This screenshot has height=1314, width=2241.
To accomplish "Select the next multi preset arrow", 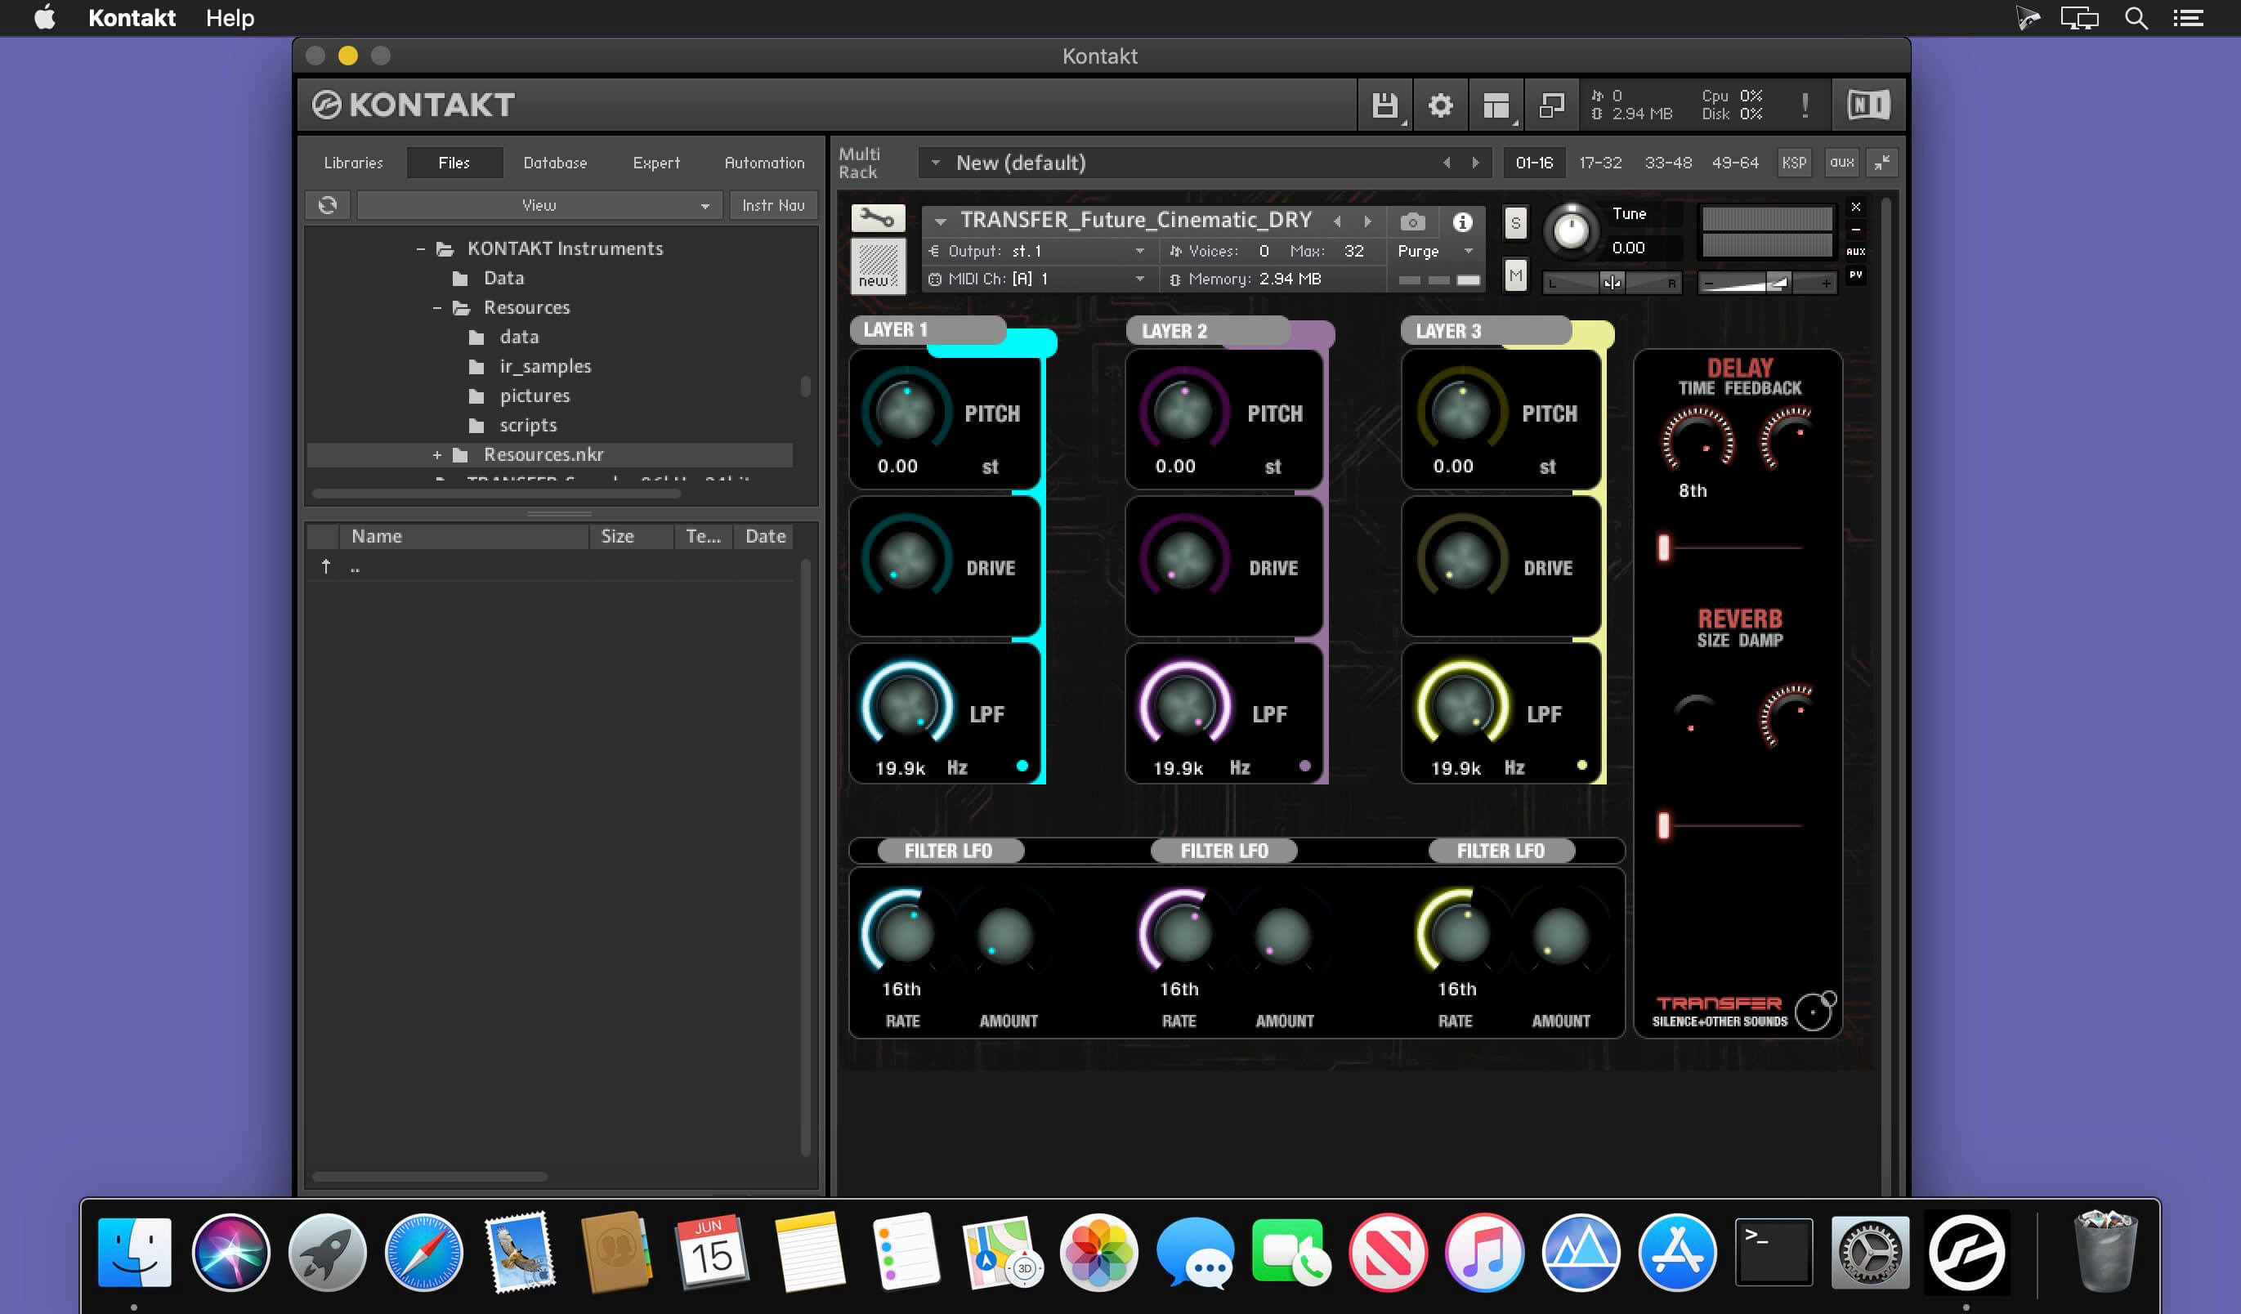I will pyautogui.click(x=1475, y=163).
